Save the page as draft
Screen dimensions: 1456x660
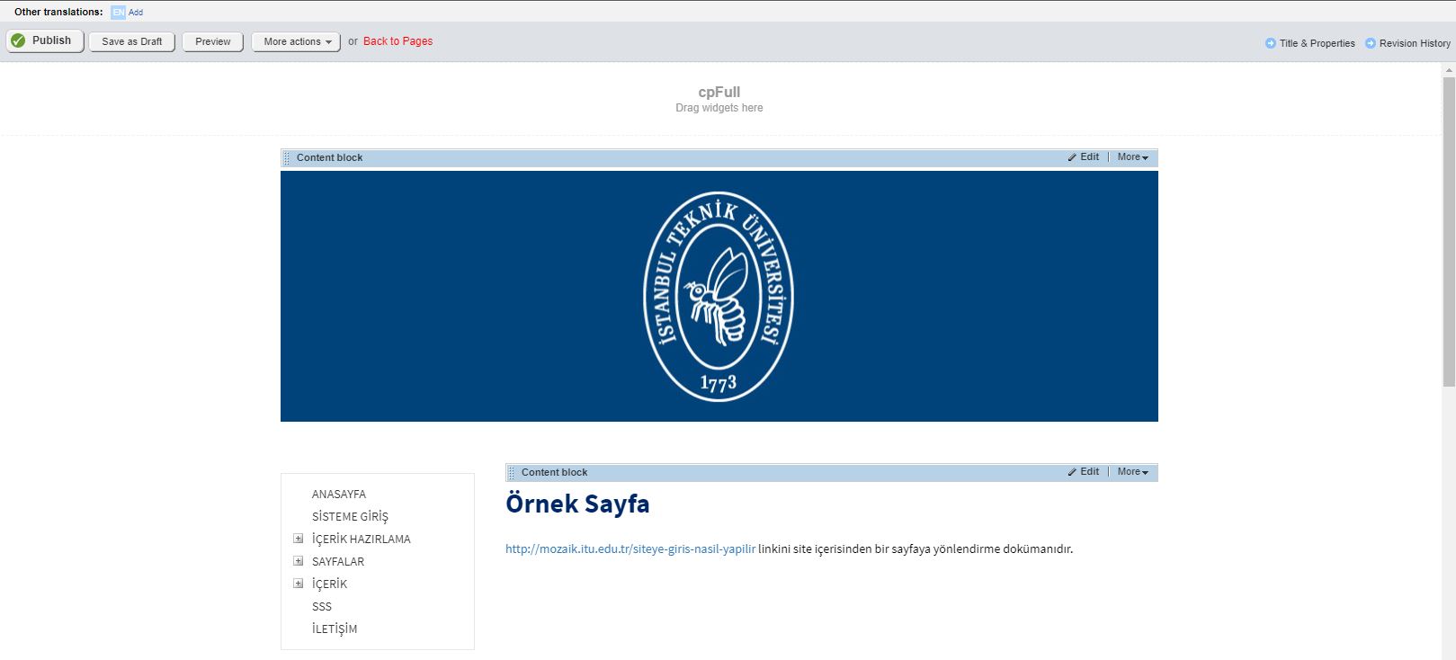click(x=132, y=42)
